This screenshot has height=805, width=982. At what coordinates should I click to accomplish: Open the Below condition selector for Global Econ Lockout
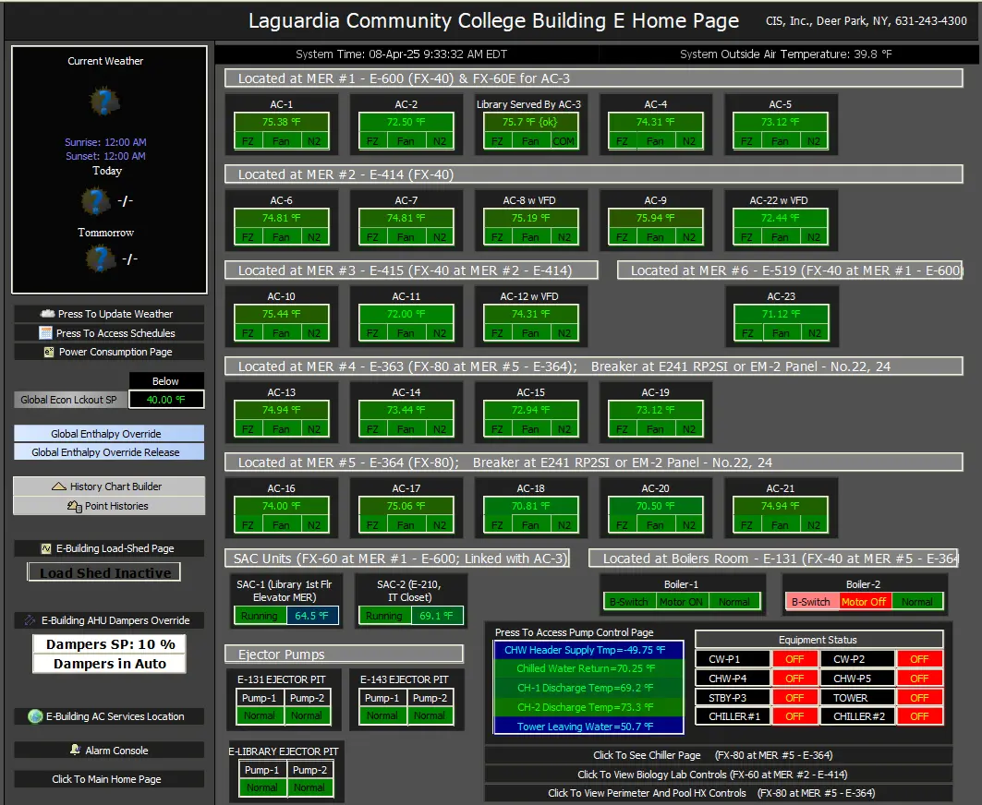tap(167, 380)
